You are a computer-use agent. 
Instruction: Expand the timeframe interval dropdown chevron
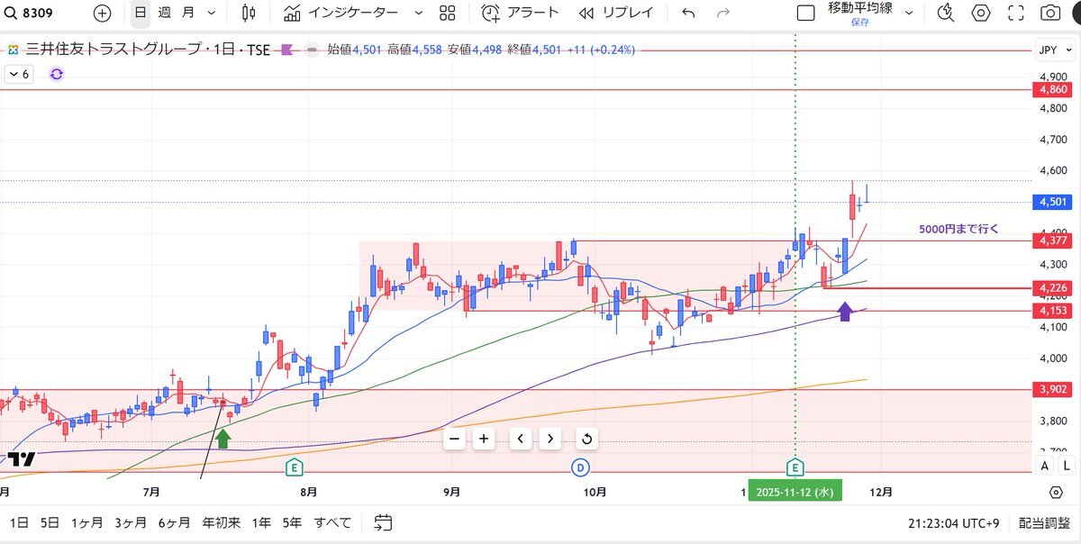tap(212, 14)
